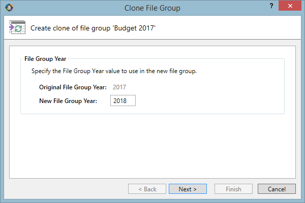Go to the next wizard step

[x=188, y=189]
